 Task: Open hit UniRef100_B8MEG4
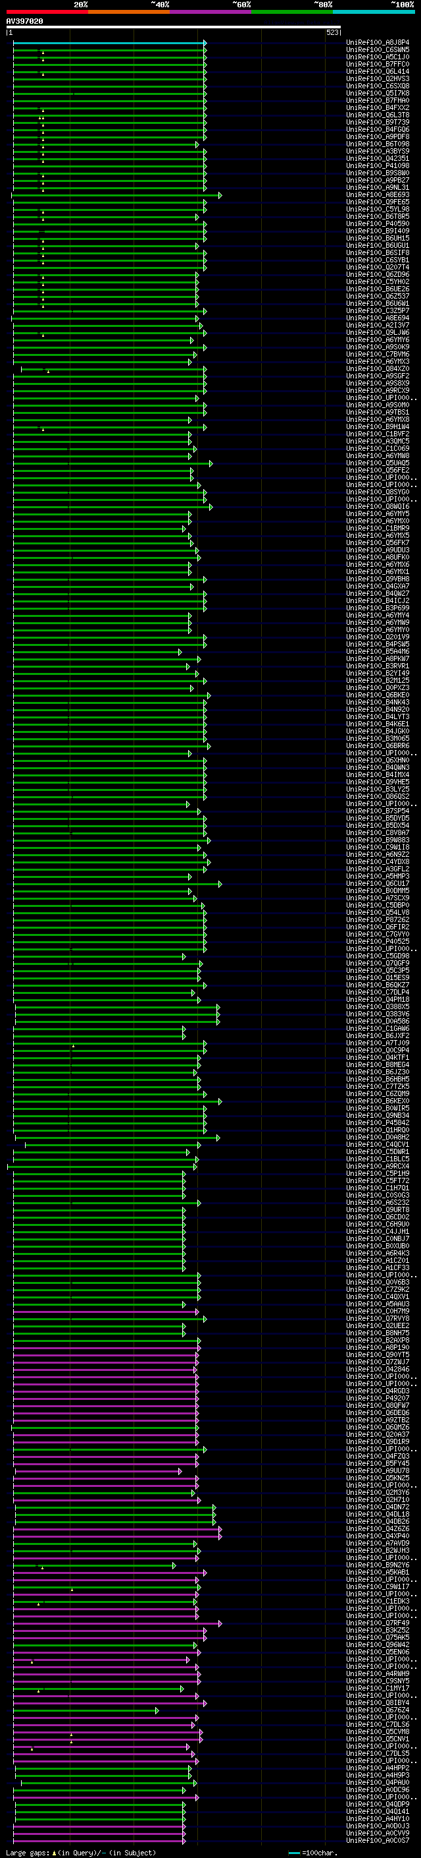pyautogui.click(x=378, y=1064)
